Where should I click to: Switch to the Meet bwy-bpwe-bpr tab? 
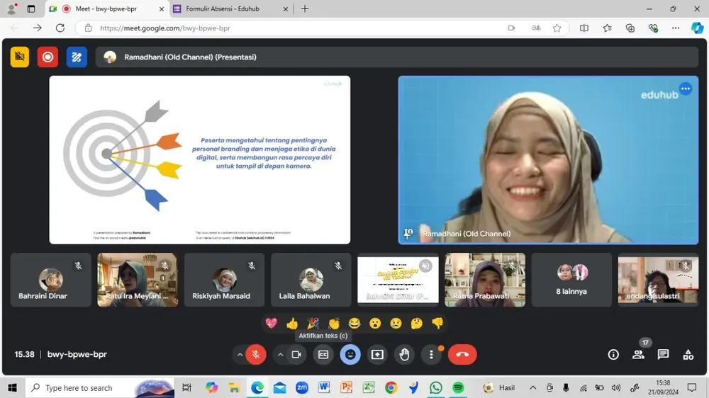click(106, 8)
